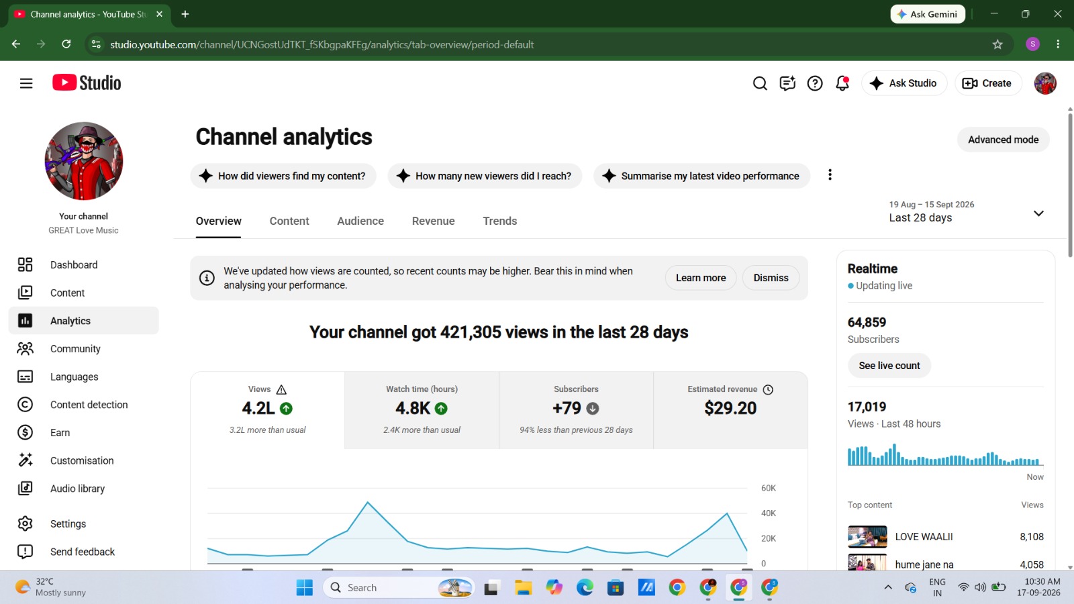Close the Channel analytics tab
Image resolution: width=1074 pixels, height=604 pixels.
pyautogui.click(x=159, y=14)
